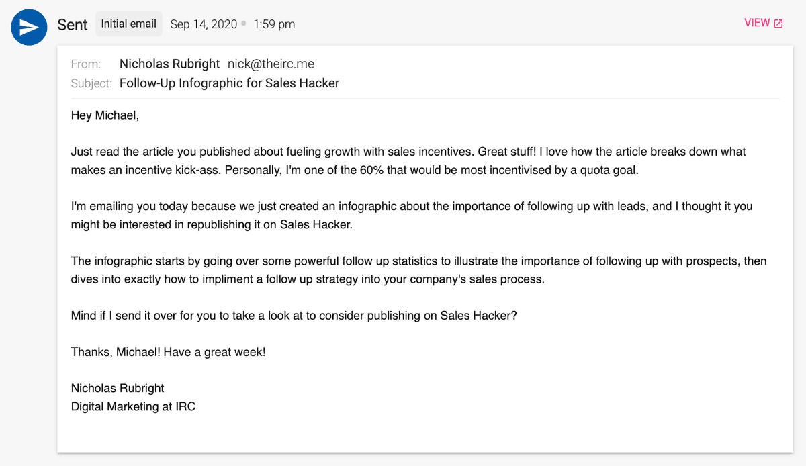Click the paragraph describing follow up statistics
Screen dimensions: 806x466
point(418,270)
